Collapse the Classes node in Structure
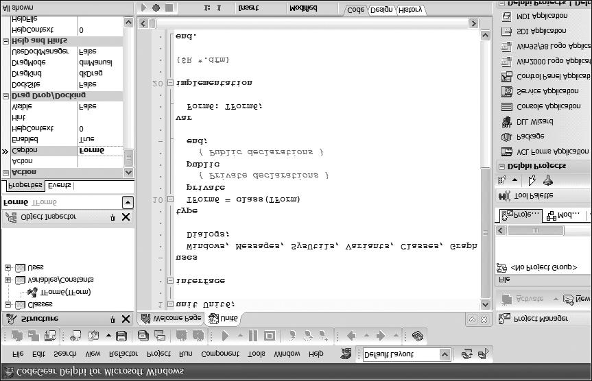 (x=8, y=304)
